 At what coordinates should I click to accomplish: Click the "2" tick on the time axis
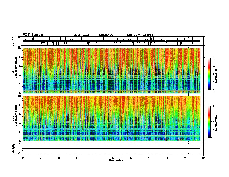pos(59,158)
